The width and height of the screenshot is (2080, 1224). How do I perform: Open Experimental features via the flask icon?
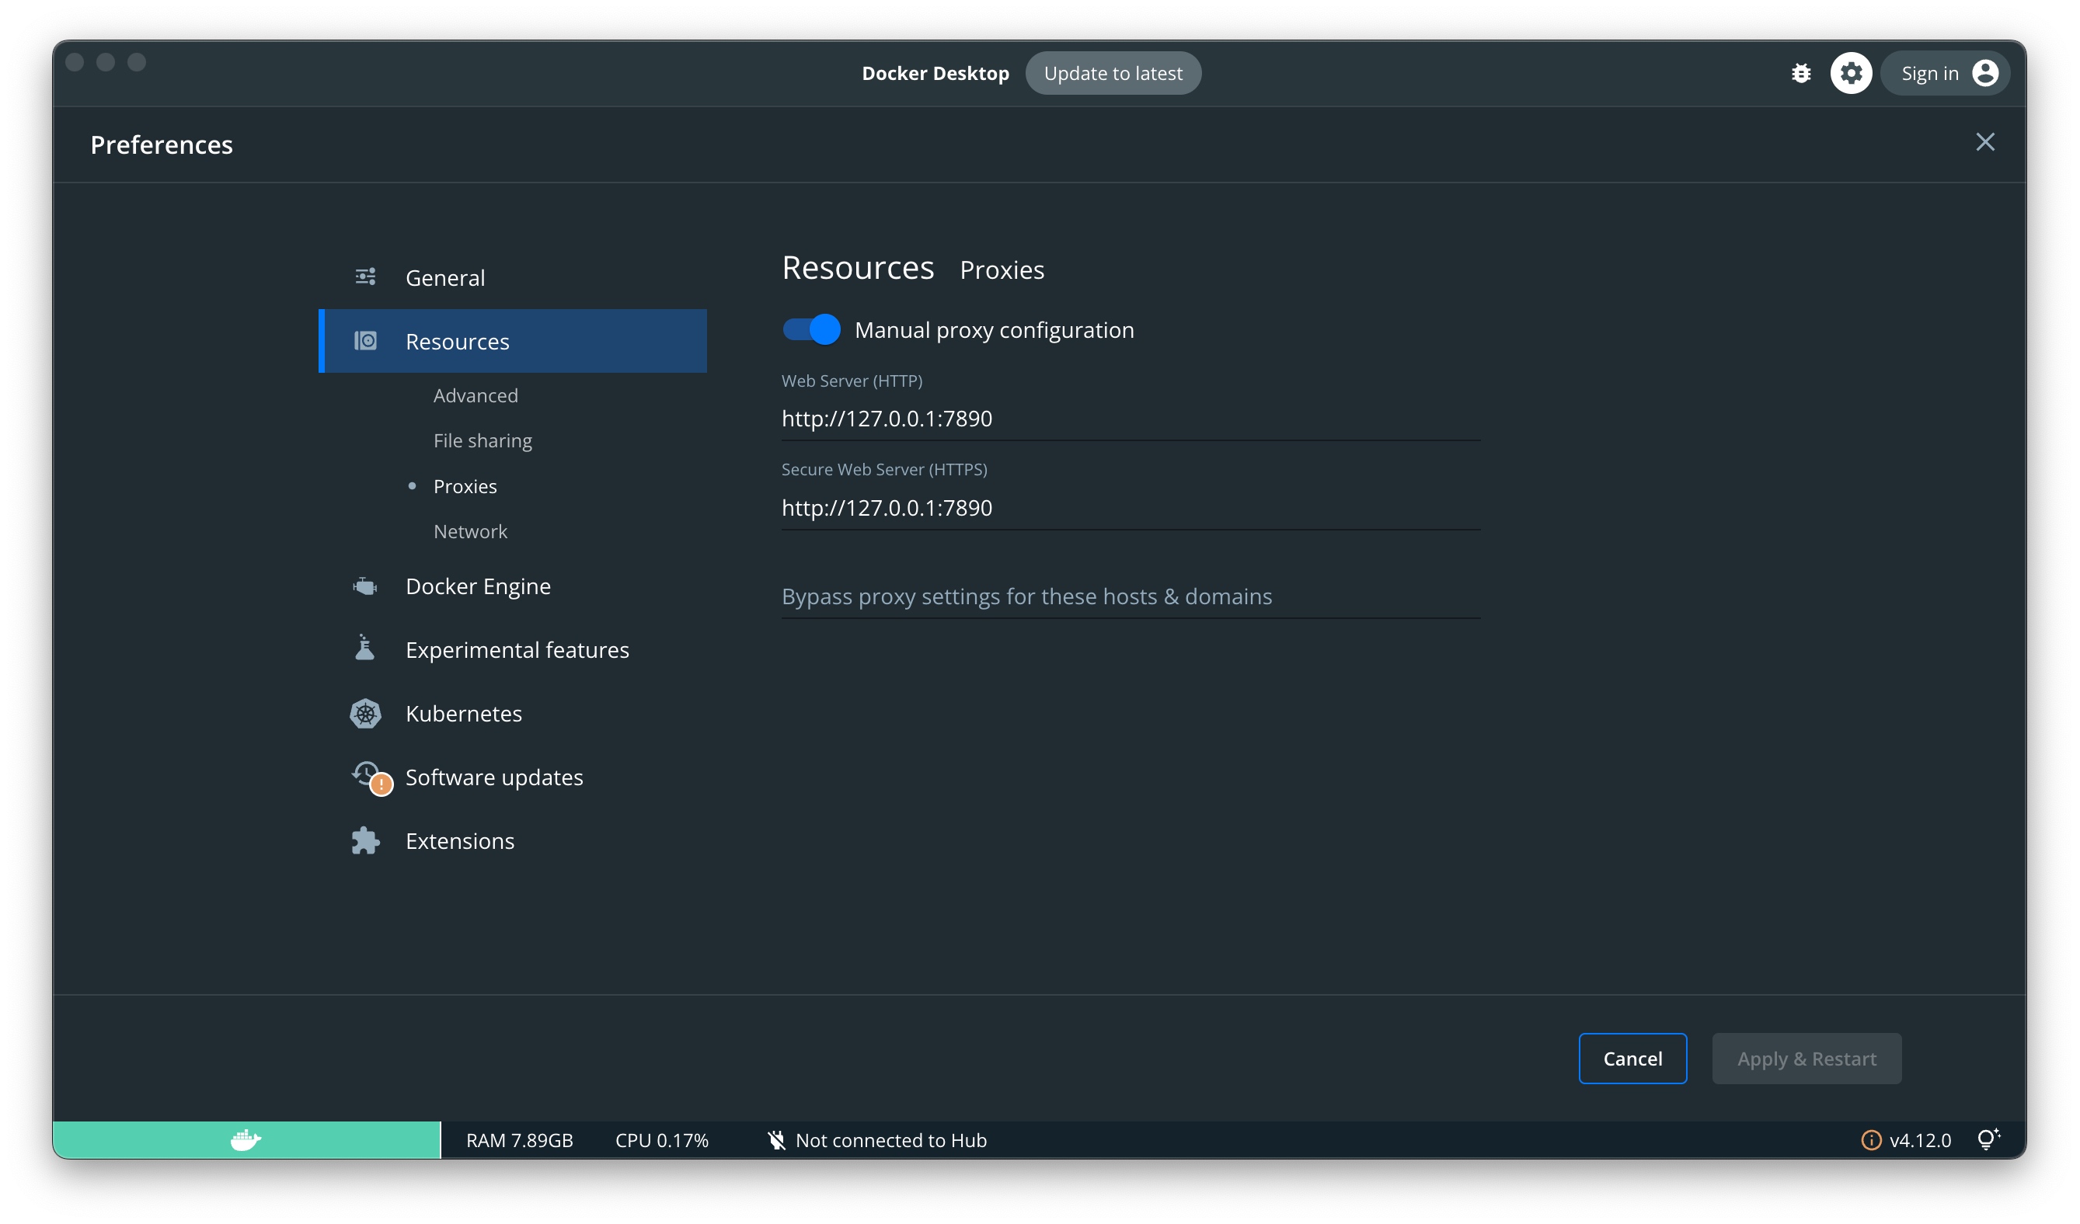click(366, 649)
